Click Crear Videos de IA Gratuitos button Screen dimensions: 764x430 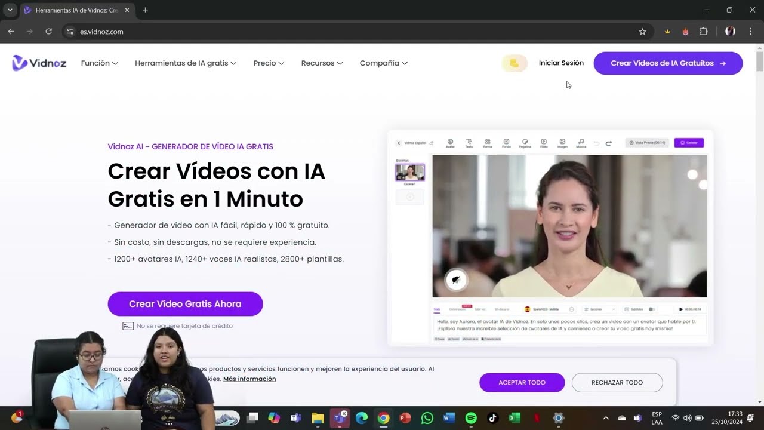click(668, 63)
